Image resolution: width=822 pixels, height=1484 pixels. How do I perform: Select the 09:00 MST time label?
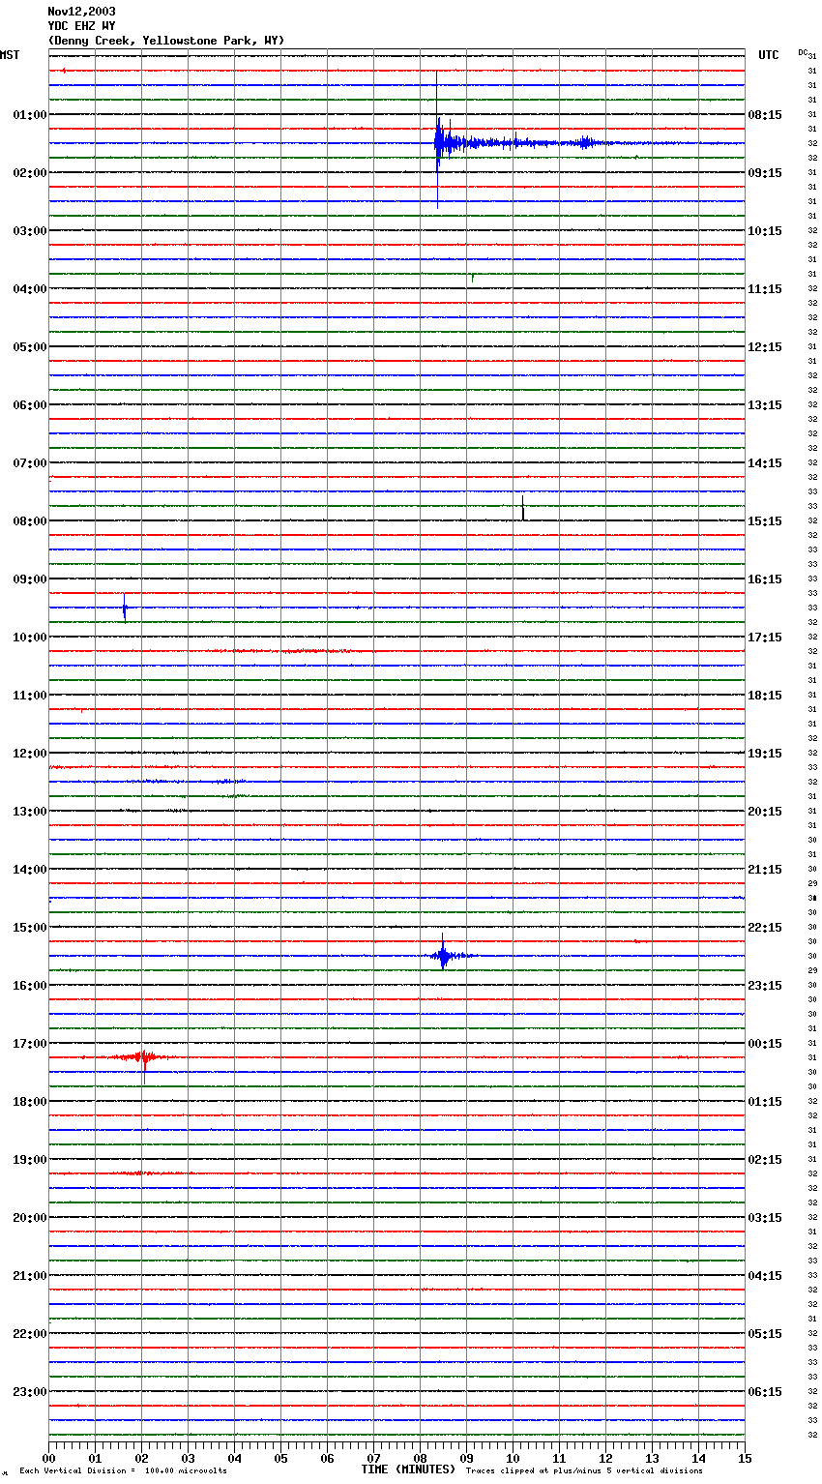(x=29, y=579)
